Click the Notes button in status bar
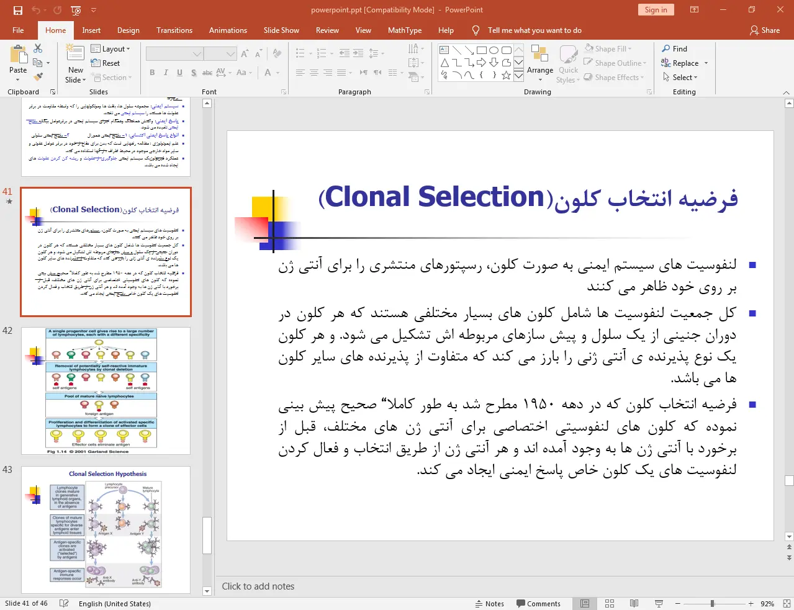Screen dimensions: 794x610 click(x=489, y=604)
